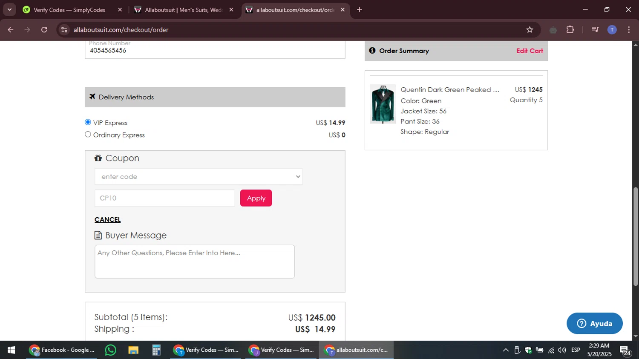Open the Quentin Dark Green suit thumbnail
This screenshot has height=359, width=639.
pos(383,104)
